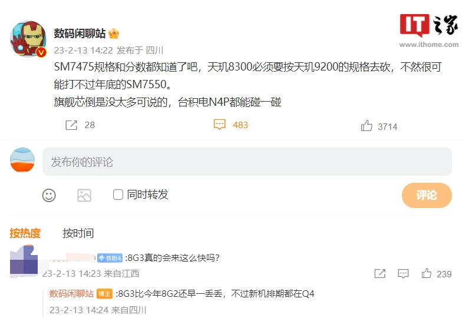Repost the 8G3 comment using share icon
The height and width of the screenshot is (325, 469).
380,273
